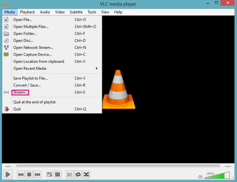The height and width of the screenshot is (182, 237).
Task: Choose Open Multiple Files... entry
Action: click(52, 26)
